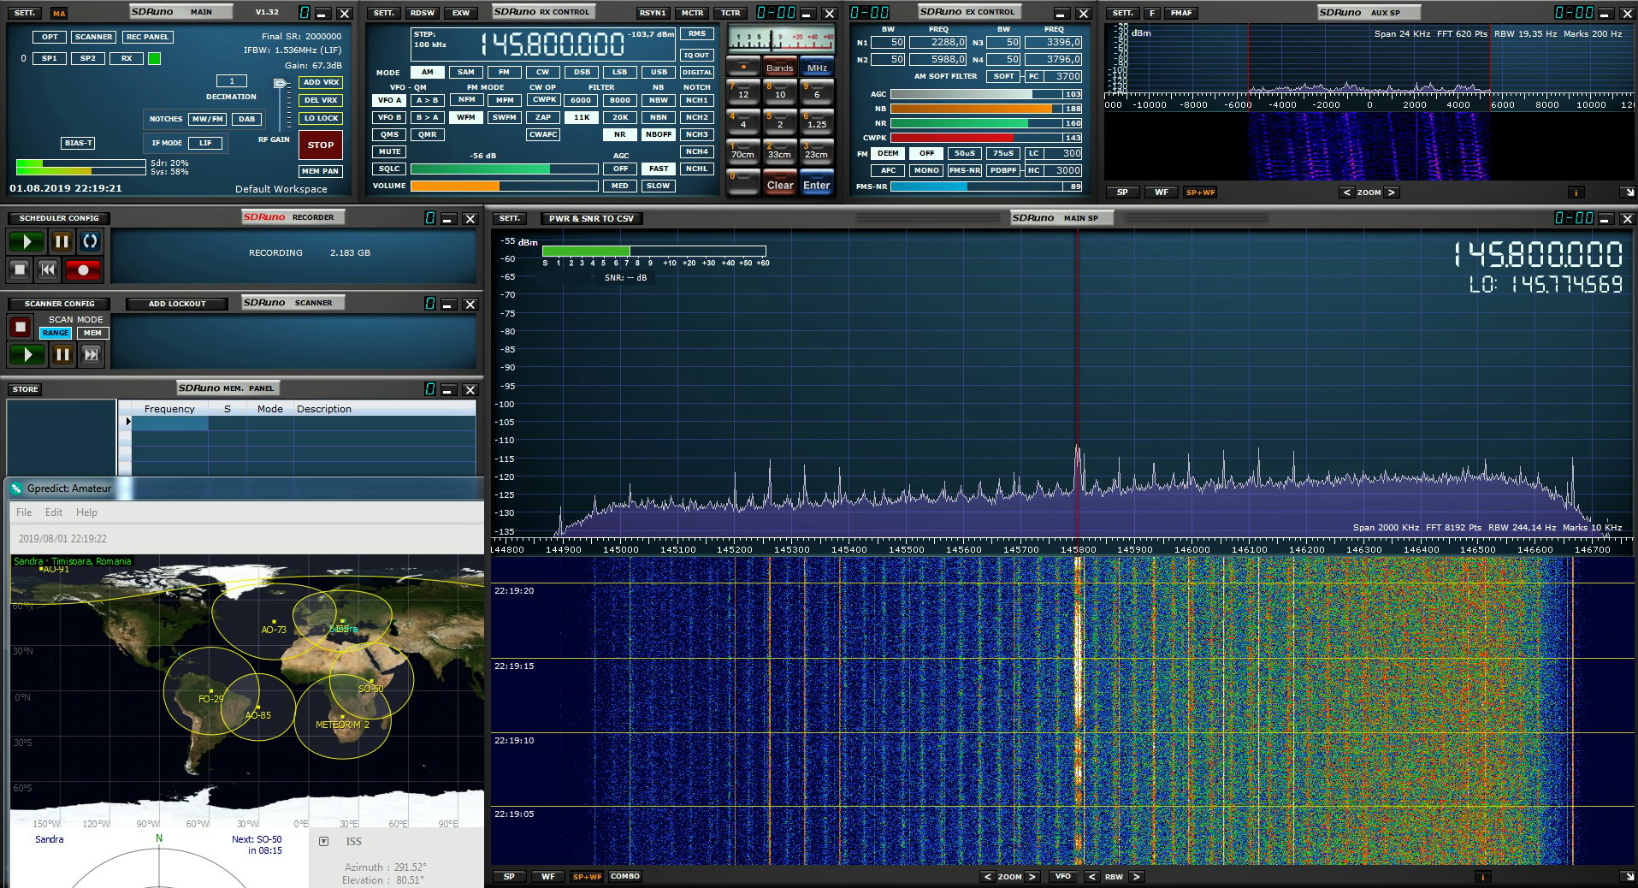This screenshot has height=888, width=1638.
Task: Toggle the noise reduction NR button
Action: [x=619, y=134]
